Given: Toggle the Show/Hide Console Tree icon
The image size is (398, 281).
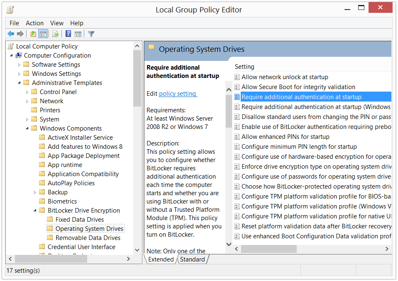Looking at the screenshot, I should coord(43,34).
